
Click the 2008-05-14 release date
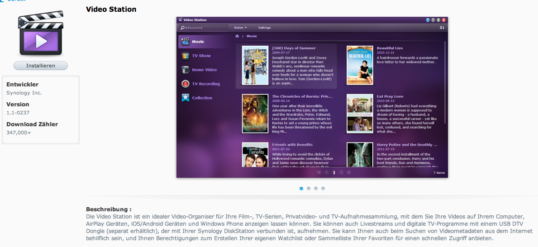coord(281,101)
